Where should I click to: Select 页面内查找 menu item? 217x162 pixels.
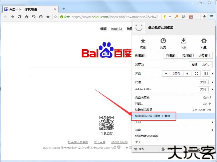point(173,98)
